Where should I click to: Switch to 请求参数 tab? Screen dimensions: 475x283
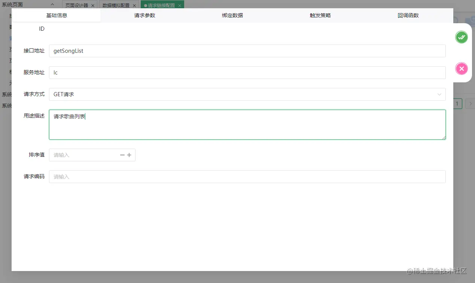pos(144,15)
